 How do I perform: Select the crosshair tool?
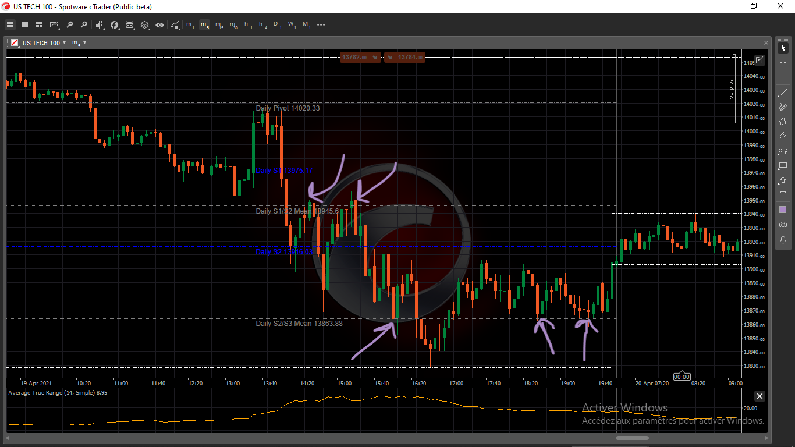click(x=783, y=62)
